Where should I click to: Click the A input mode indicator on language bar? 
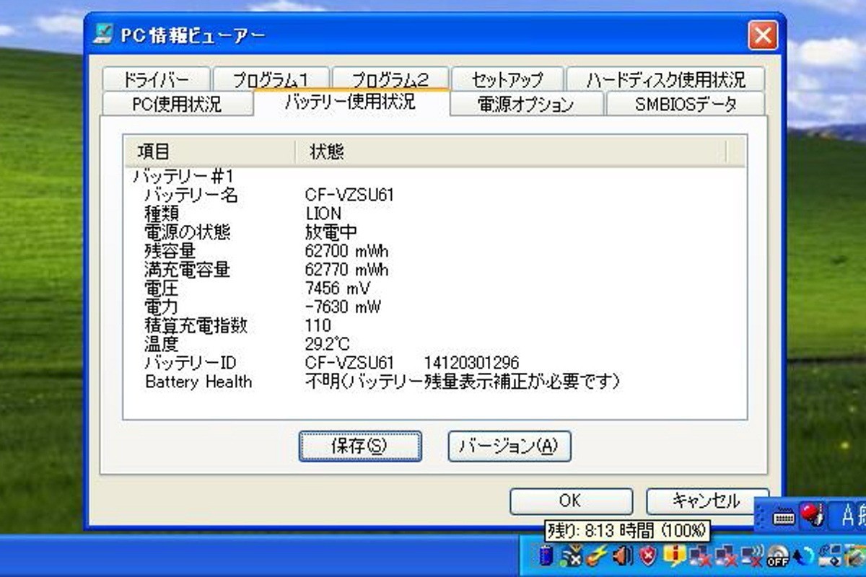coord(849,515)
